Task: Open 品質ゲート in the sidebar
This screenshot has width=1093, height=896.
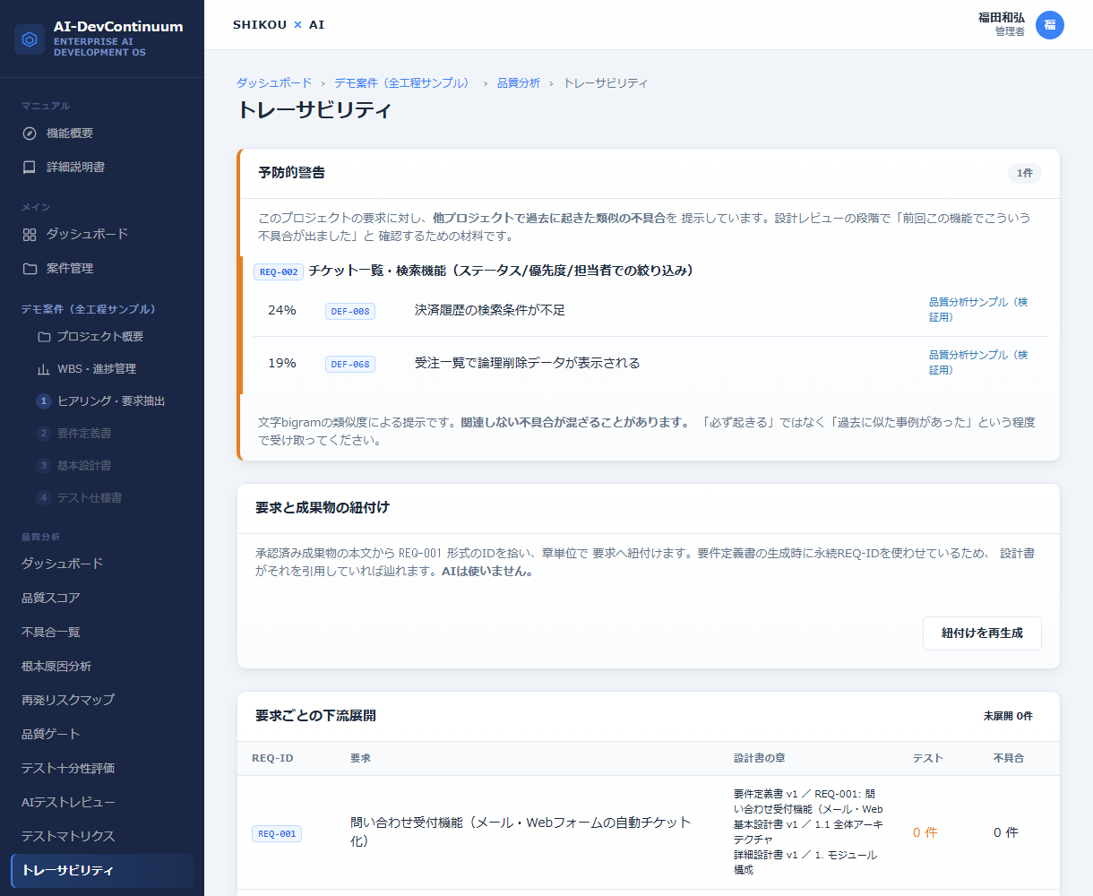Action: coord(102,734)
